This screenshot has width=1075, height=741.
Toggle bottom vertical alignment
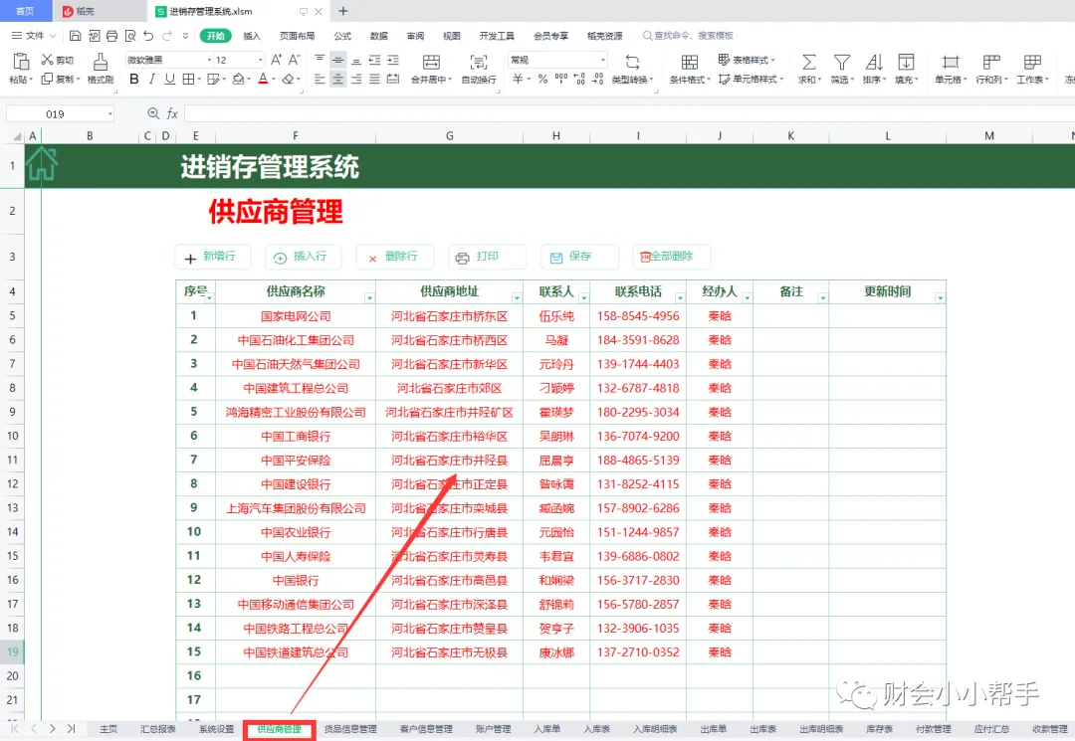(x=355, y=61)
